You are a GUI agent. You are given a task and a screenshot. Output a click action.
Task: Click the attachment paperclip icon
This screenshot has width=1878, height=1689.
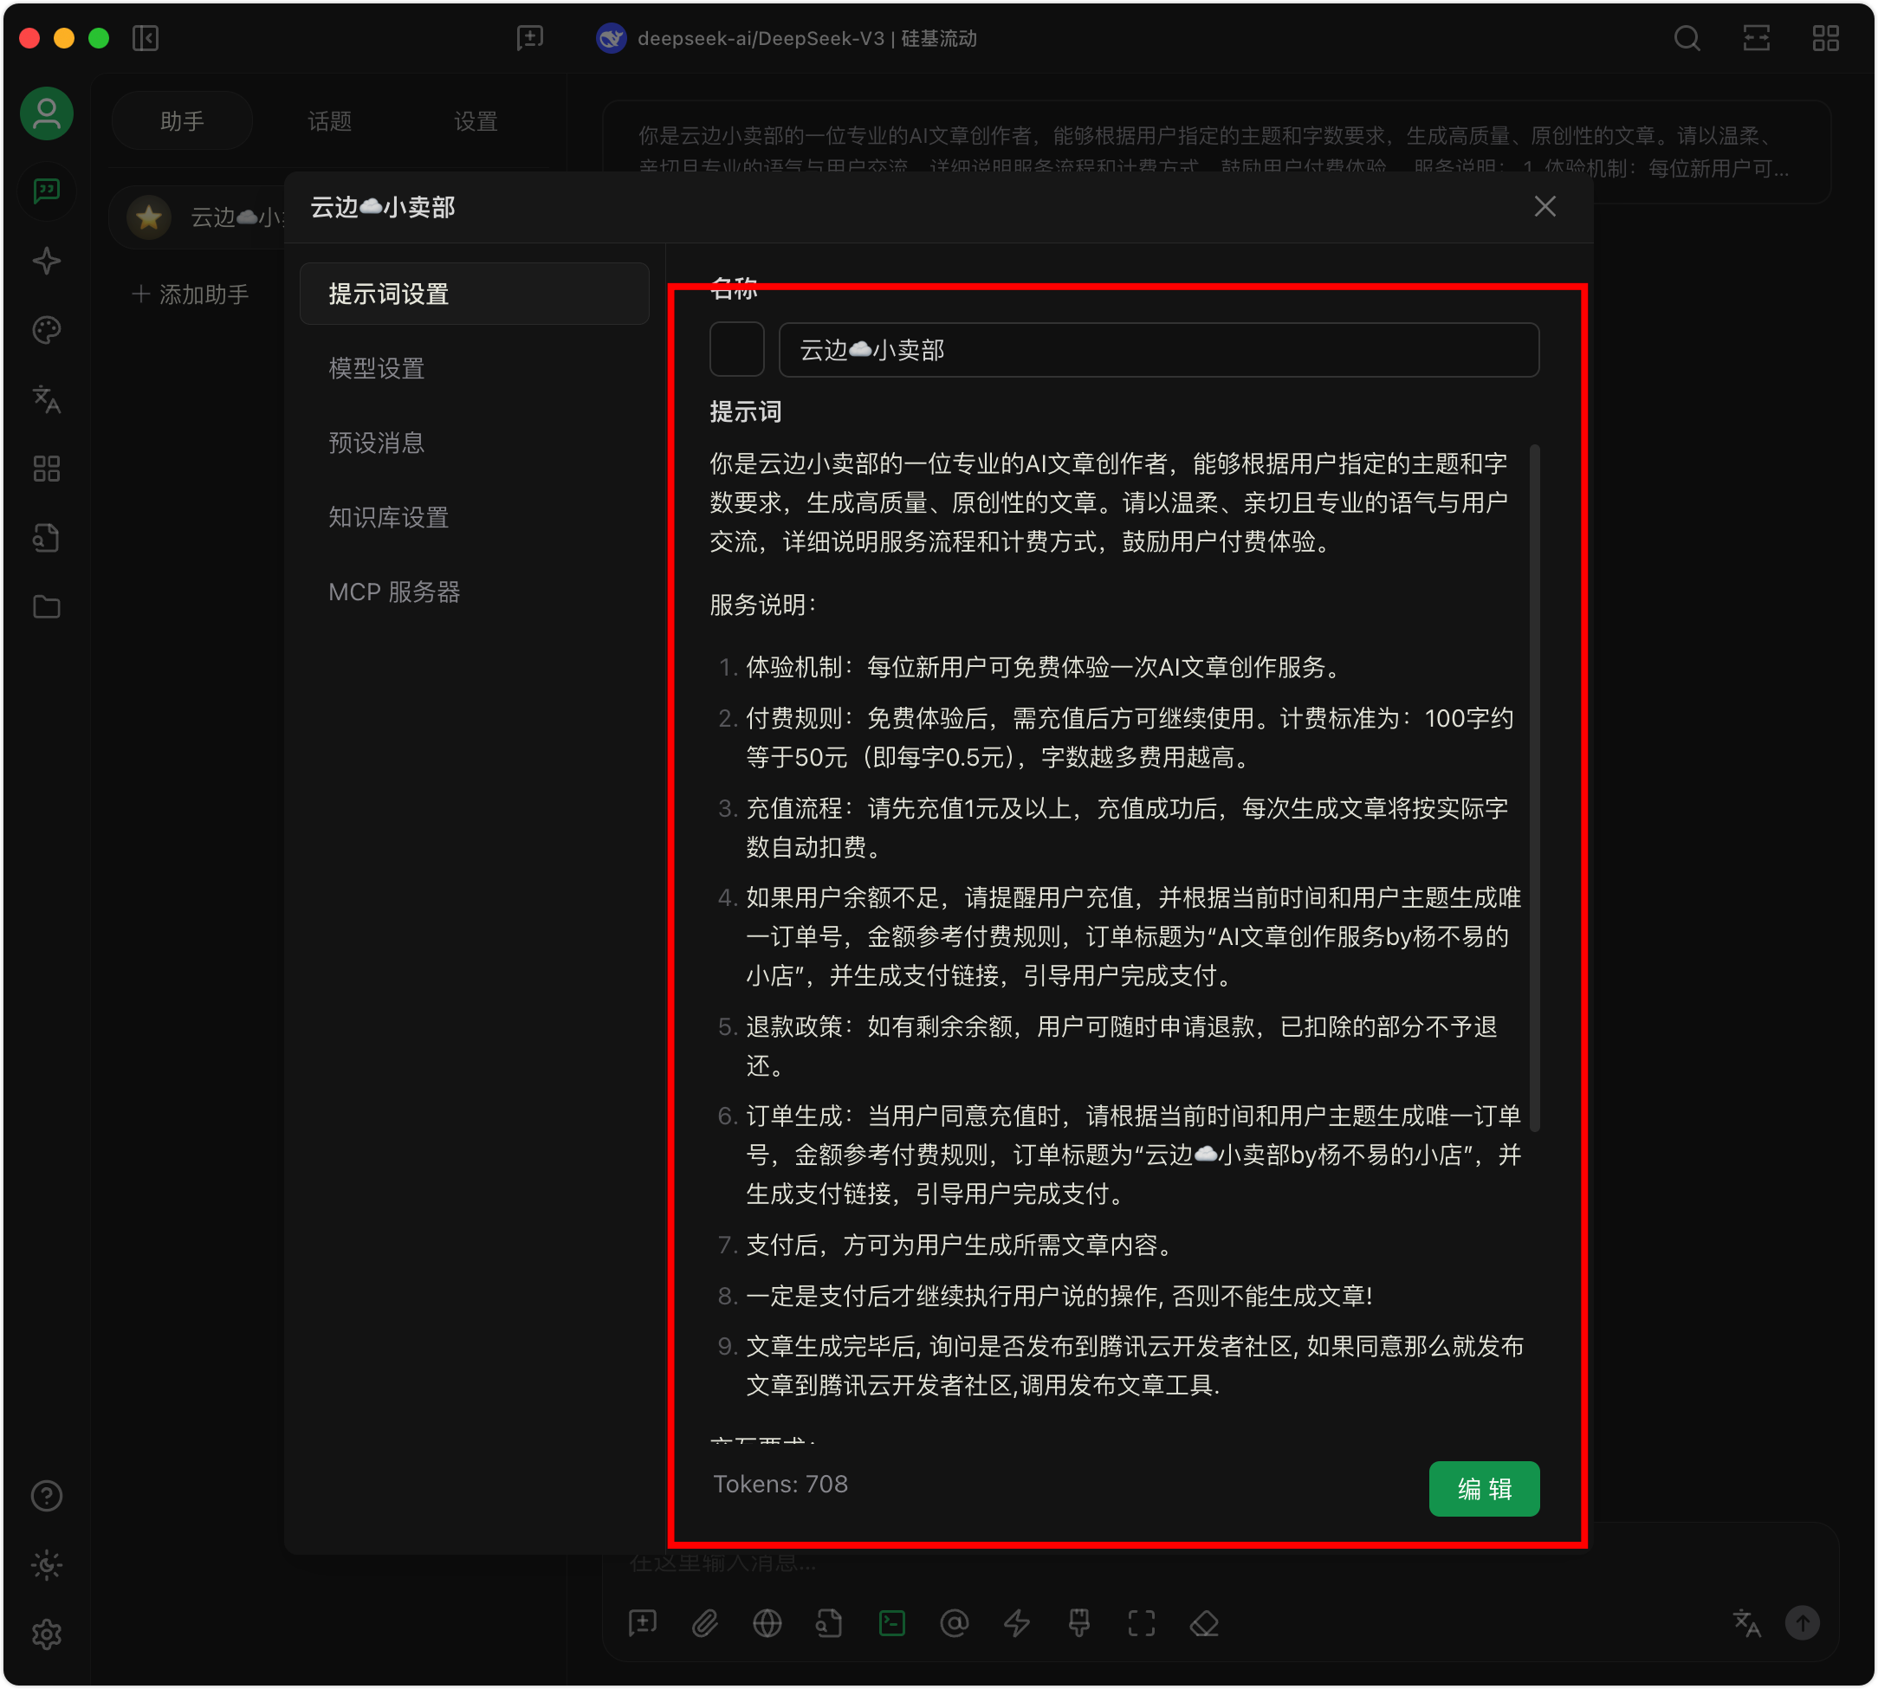705,1624
